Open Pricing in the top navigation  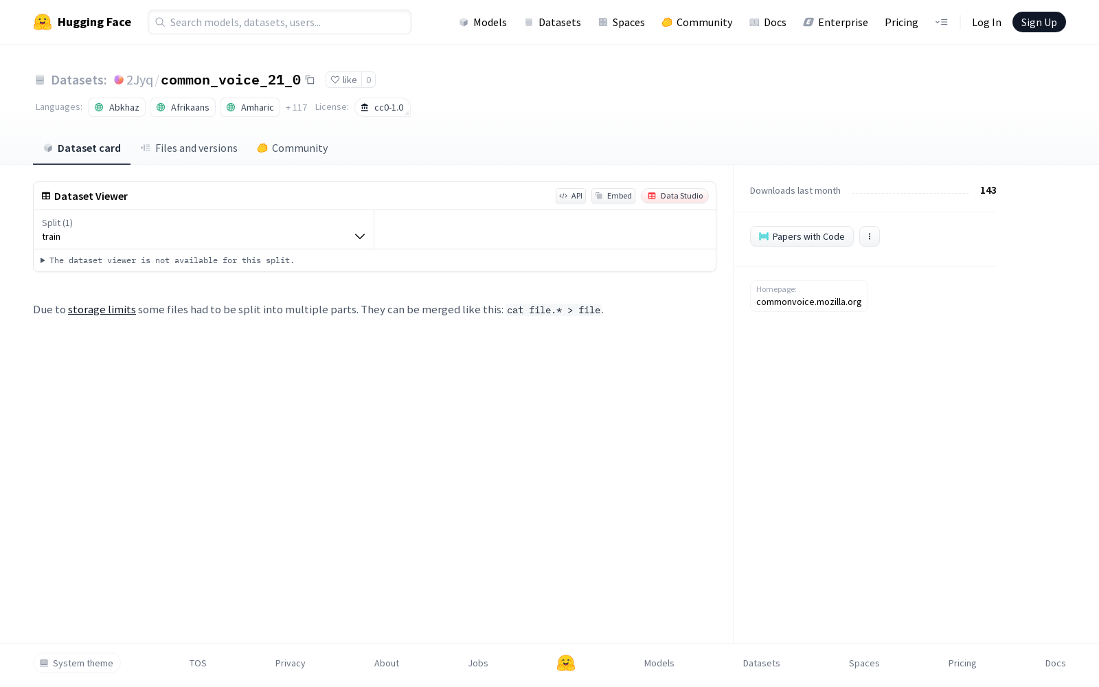point(901,22)
